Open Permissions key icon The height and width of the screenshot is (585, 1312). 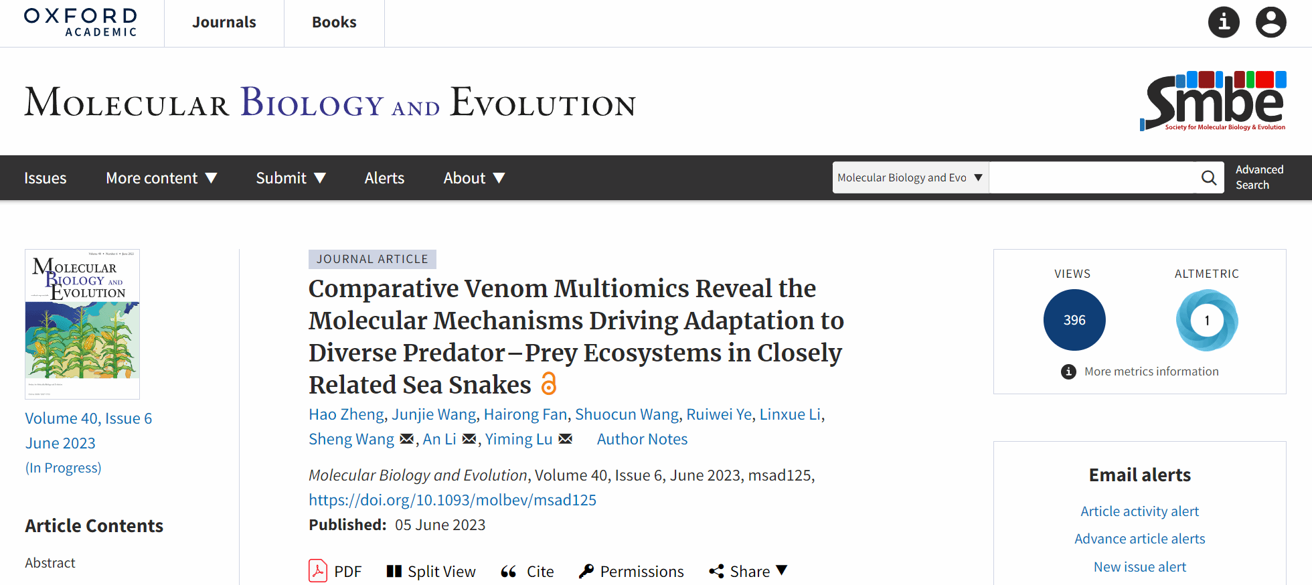click(586, 571)
